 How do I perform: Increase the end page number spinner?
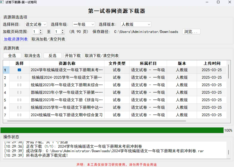point(63,30)
